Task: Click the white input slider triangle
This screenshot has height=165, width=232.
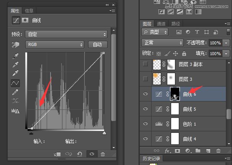Action: (x=104, y=133)
